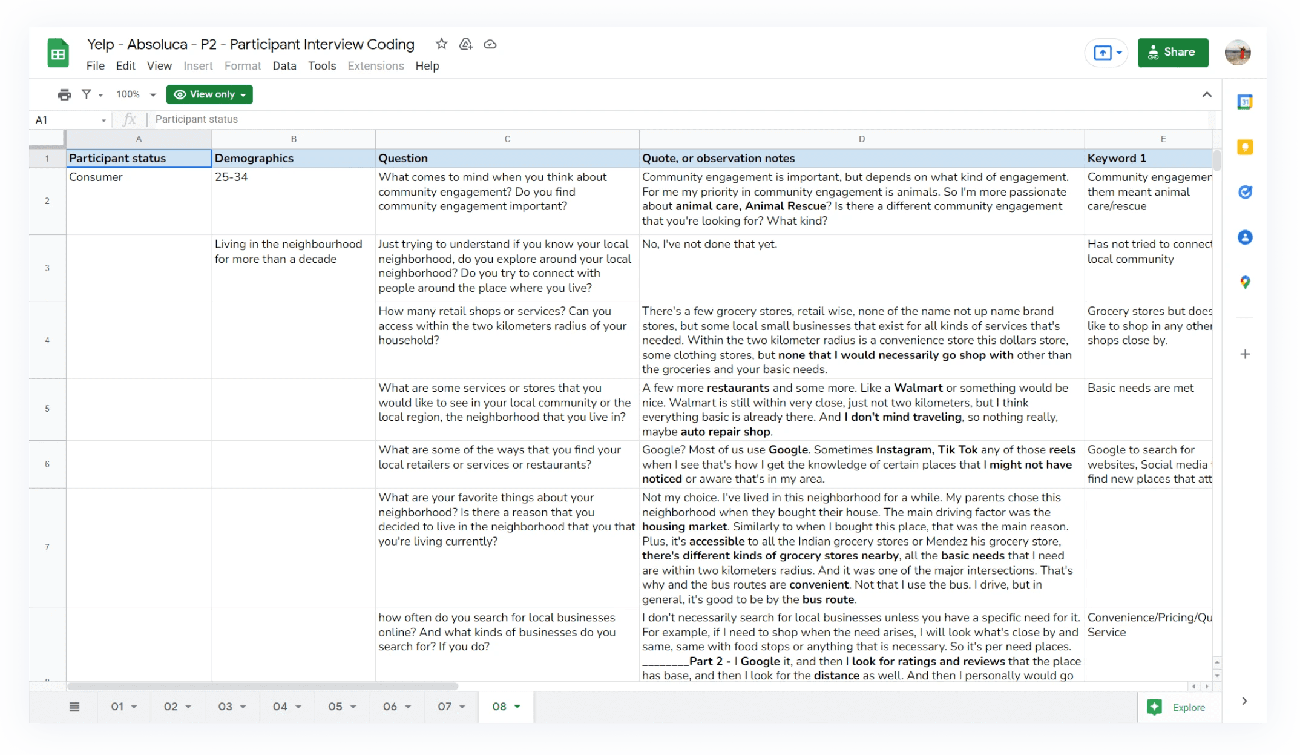Select the "Participant status" header cell

pos(139,158)
